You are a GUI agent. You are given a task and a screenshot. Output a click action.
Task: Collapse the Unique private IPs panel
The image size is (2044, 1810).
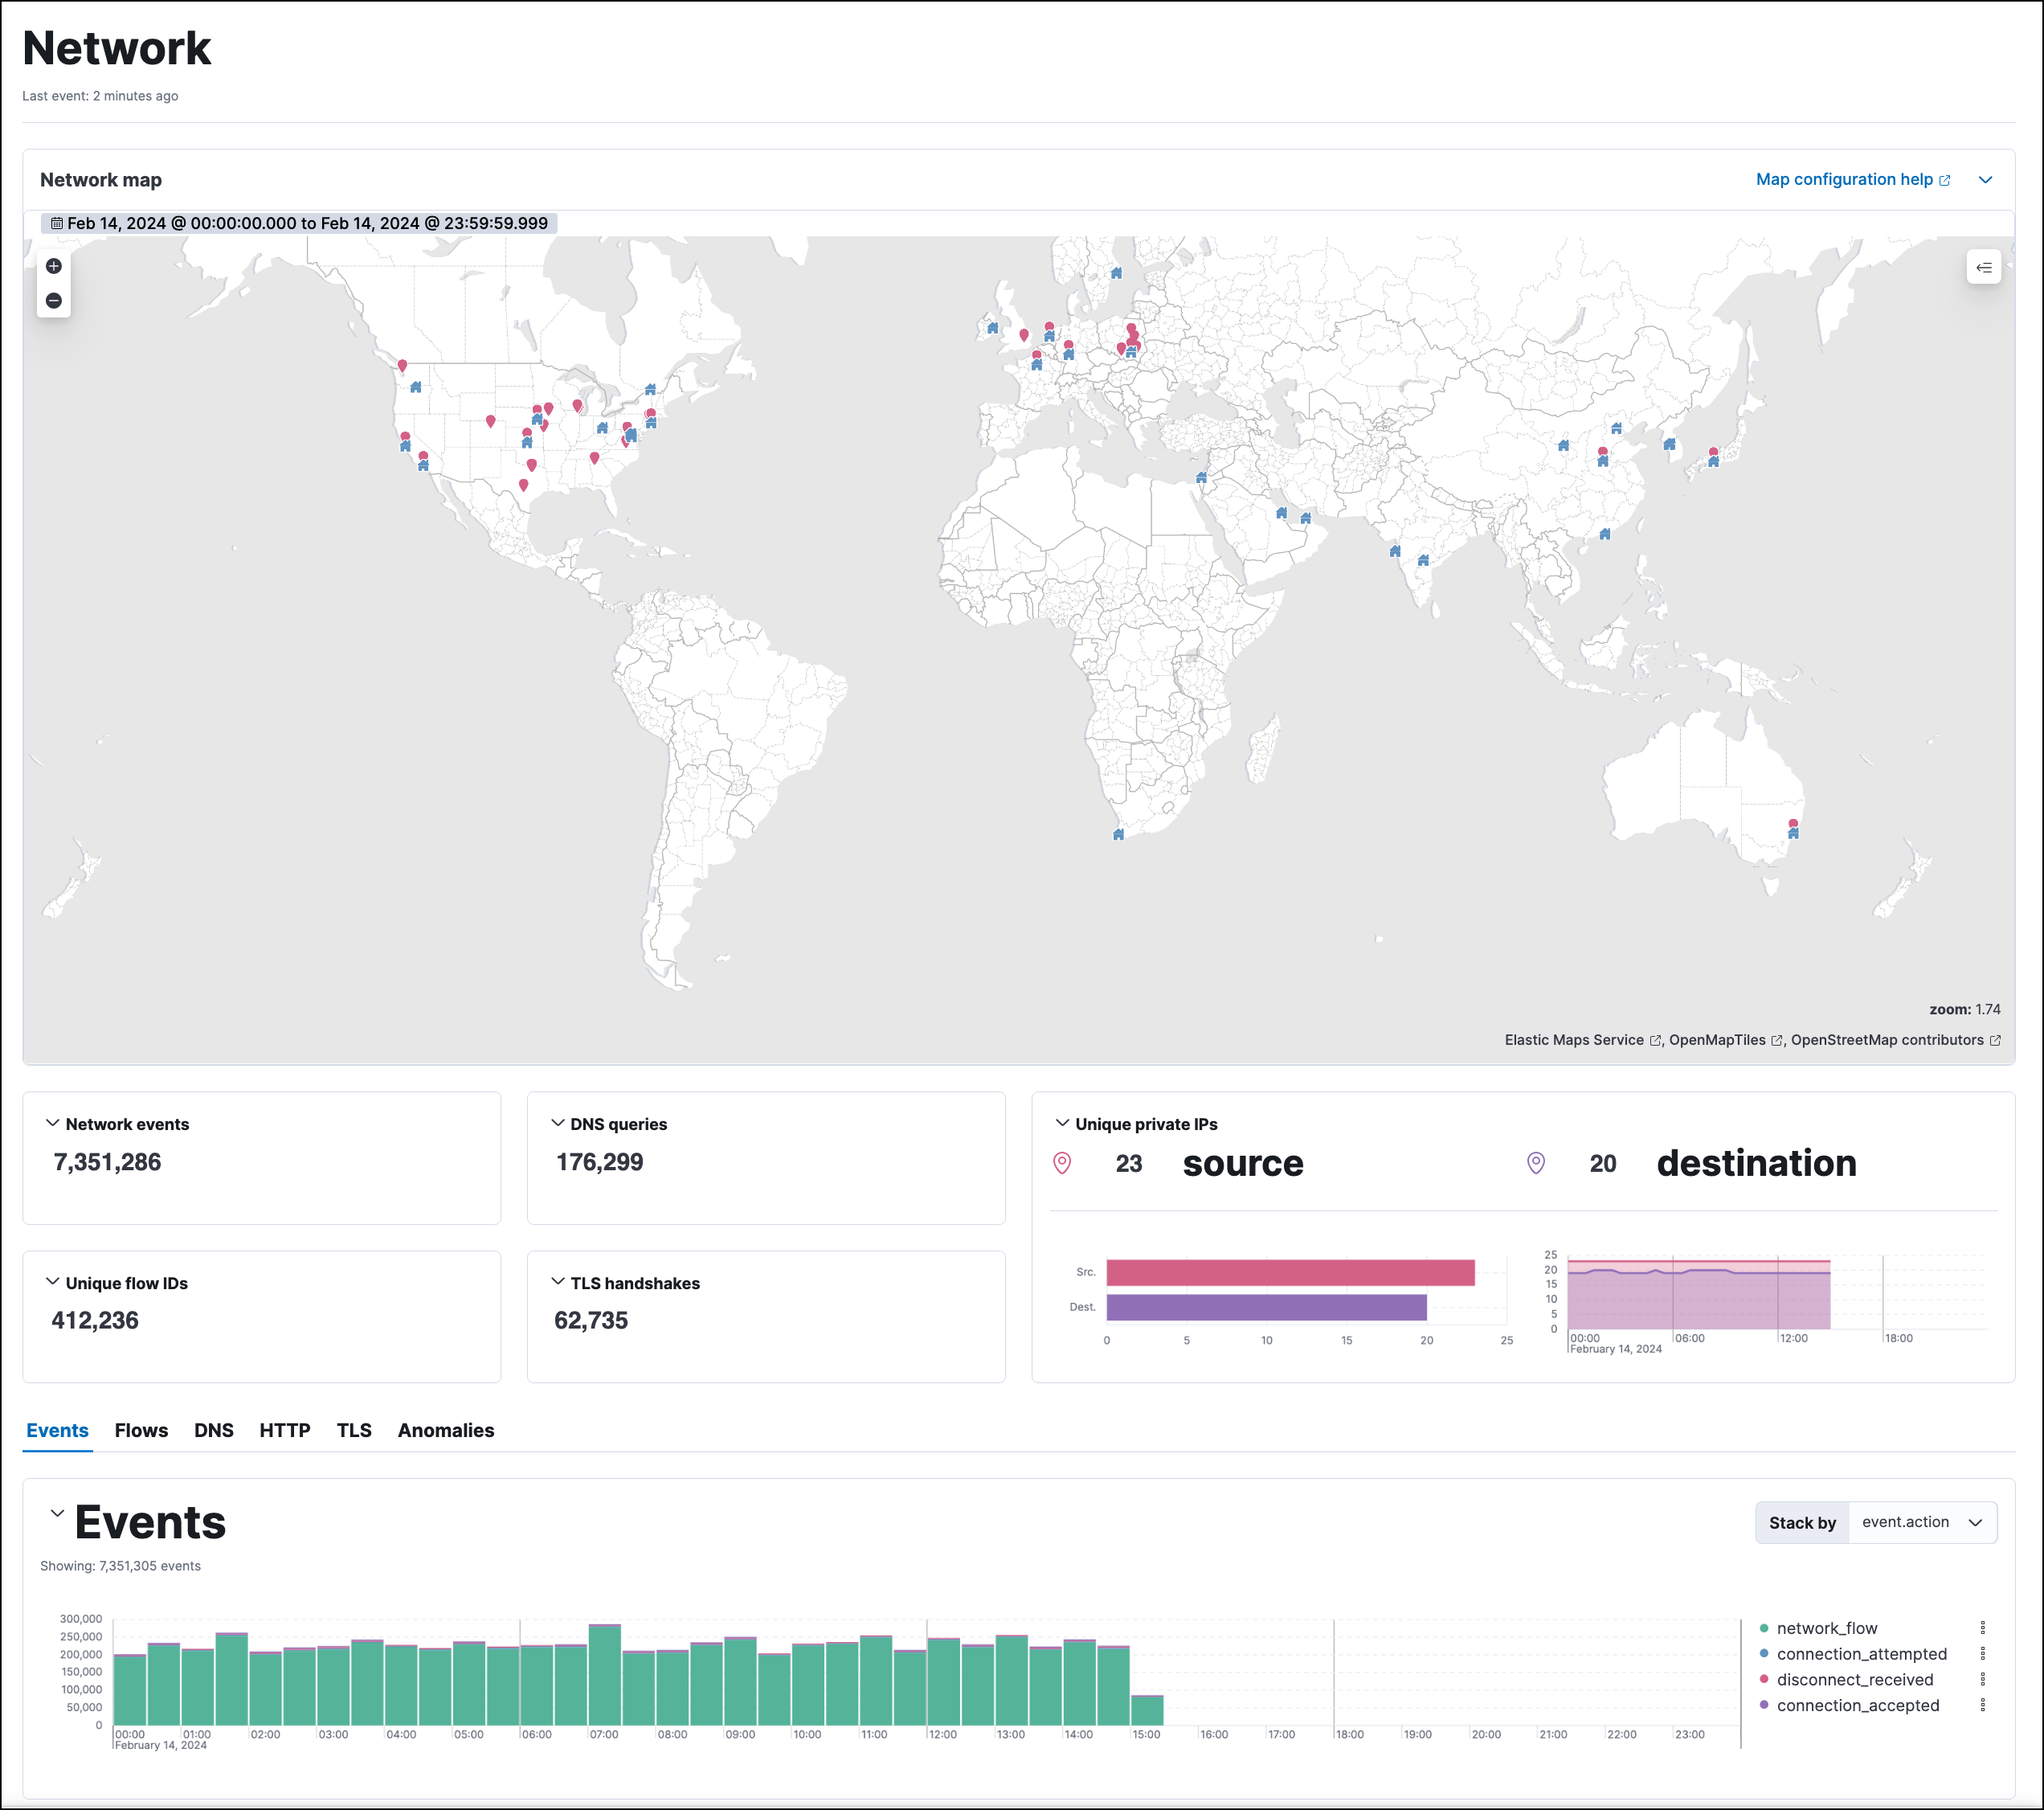(1062, 1123)
